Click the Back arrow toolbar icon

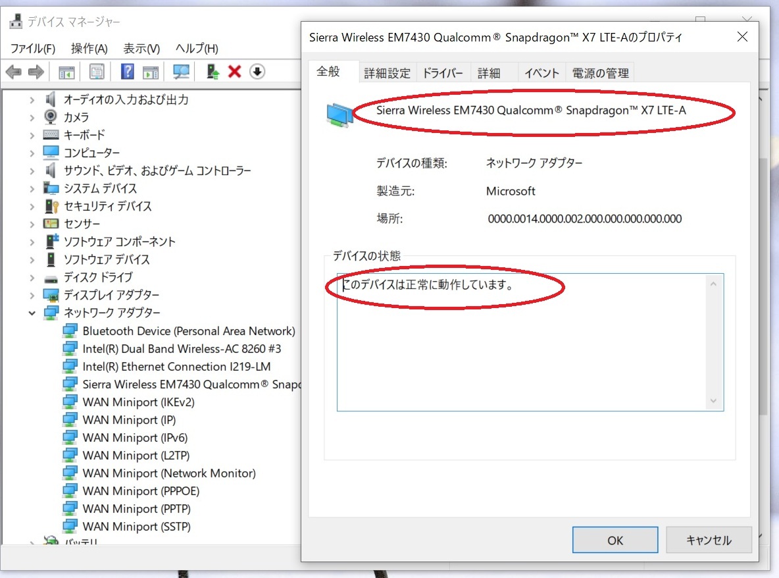pos(13,72)
